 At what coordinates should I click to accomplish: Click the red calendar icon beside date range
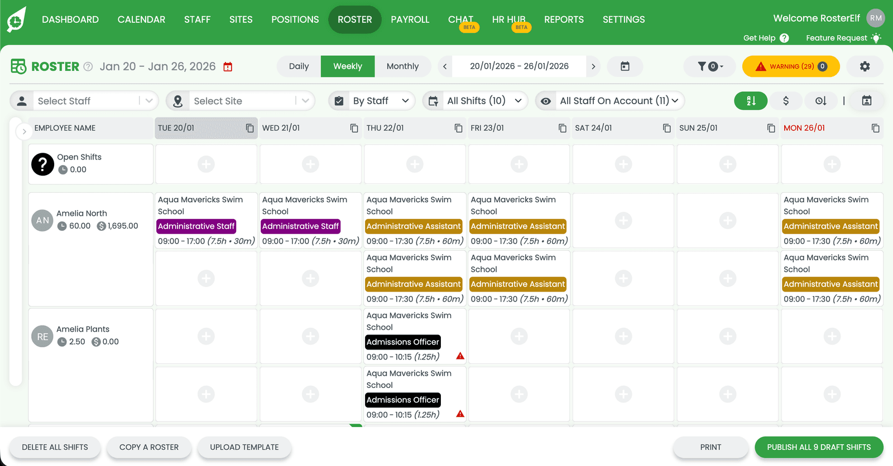[228, 67]
